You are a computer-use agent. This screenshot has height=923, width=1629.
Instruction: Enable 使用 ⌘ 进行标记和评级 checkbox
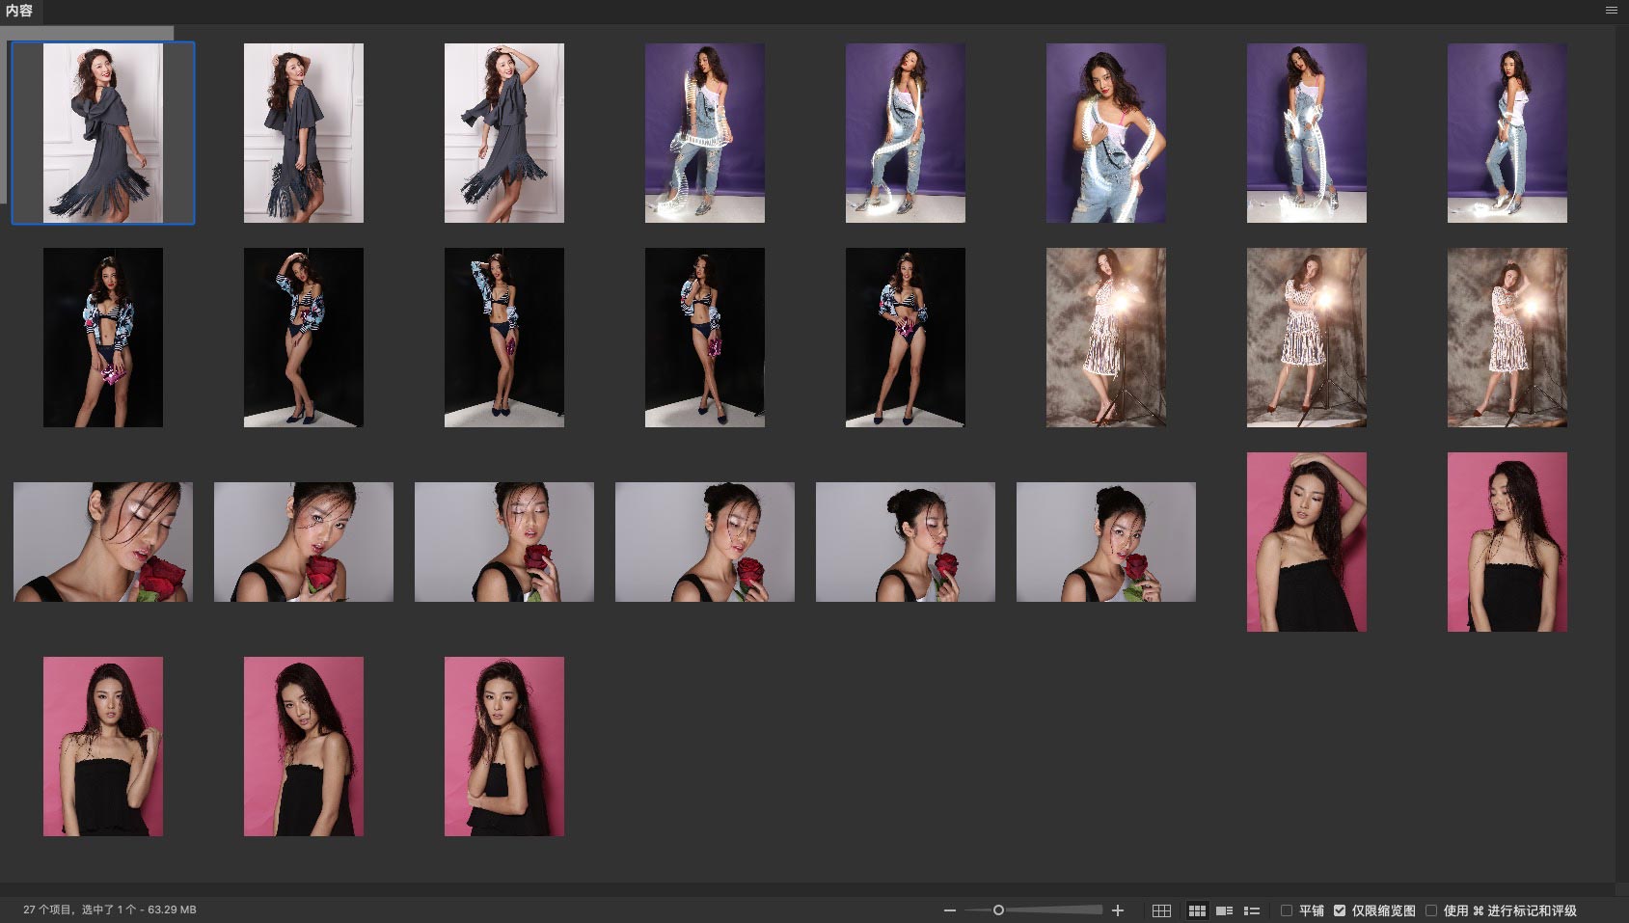(x=1431, y=910)
